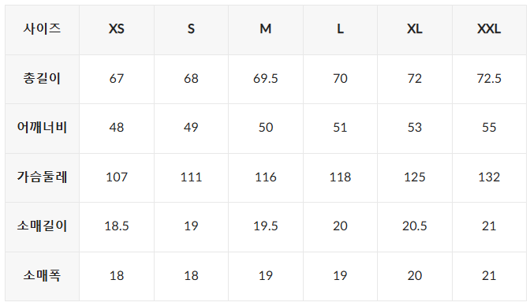Click the 총길이 row label

pos(43,79)
